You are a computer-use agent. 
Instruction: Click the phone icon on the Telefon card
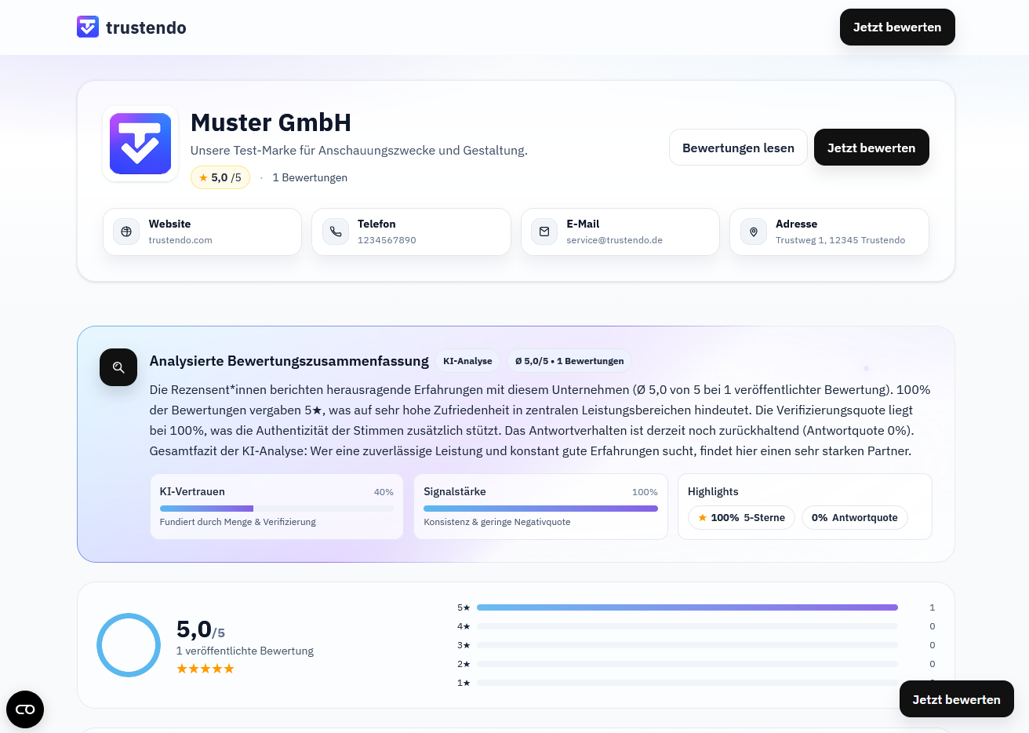pos(335,232)
